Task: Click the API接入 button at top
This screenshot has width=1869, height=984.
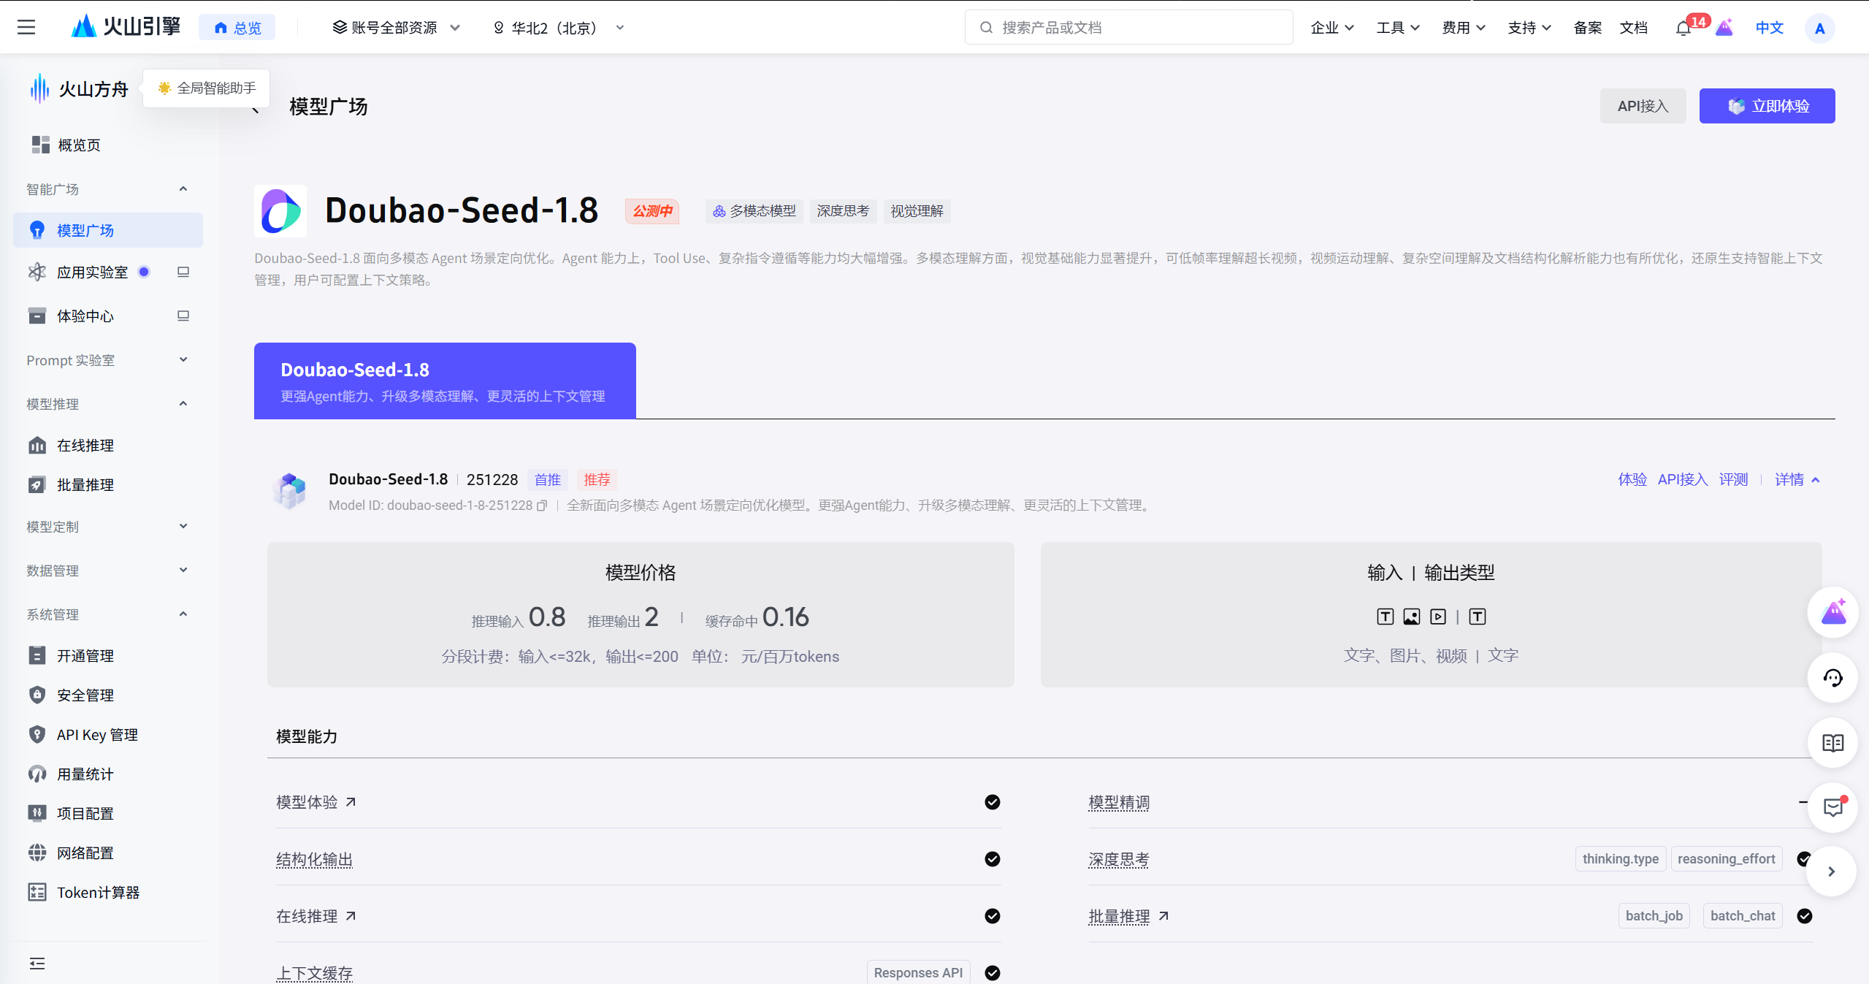Action: pyautogui.click(x=1643, y=106)
